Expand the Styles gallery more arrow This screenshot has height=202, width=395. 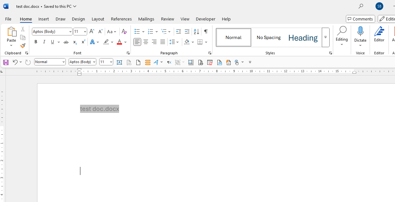coord(325,37)
